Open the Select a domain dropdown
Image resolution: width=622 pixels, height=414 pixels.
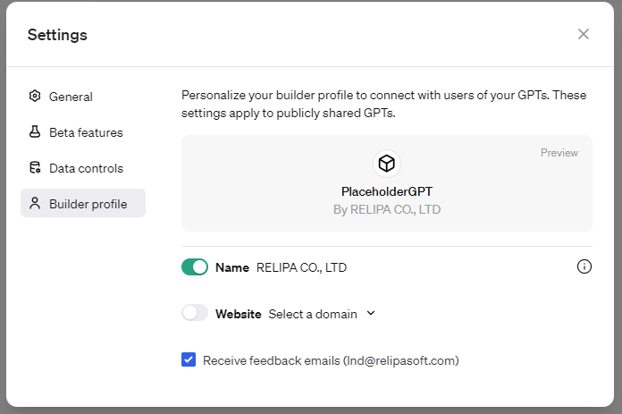coord(313,314)
